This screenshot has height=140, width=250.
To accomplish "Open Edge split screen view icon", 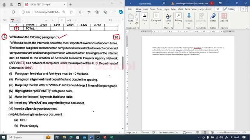I will 81,12.
